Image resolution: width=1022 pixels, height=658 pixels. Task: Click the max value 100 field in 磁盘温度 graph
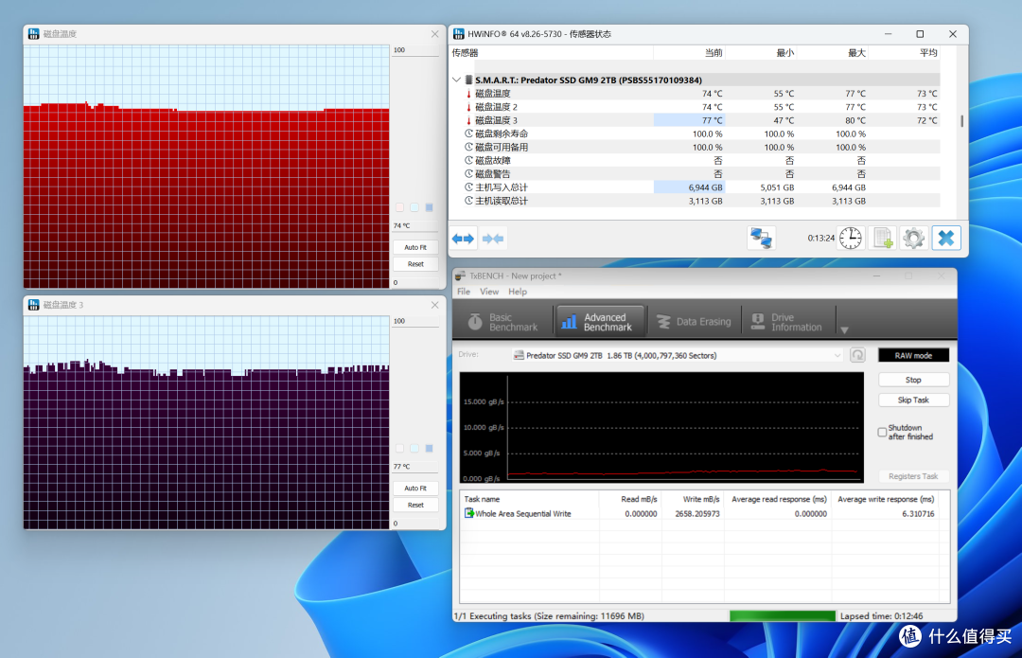click(x=415, y=50)
